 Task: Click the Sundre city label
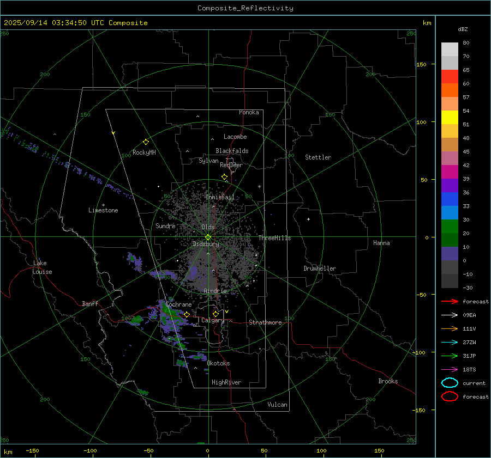point(165,226)
